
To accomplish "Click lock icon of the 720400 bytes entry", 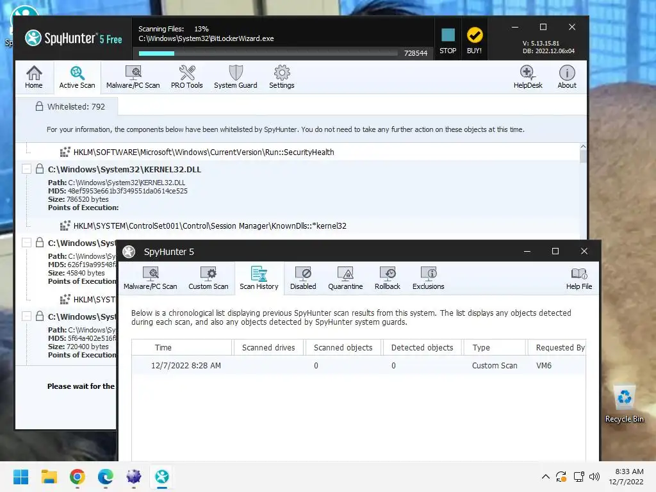I will [x=39, y=316].
